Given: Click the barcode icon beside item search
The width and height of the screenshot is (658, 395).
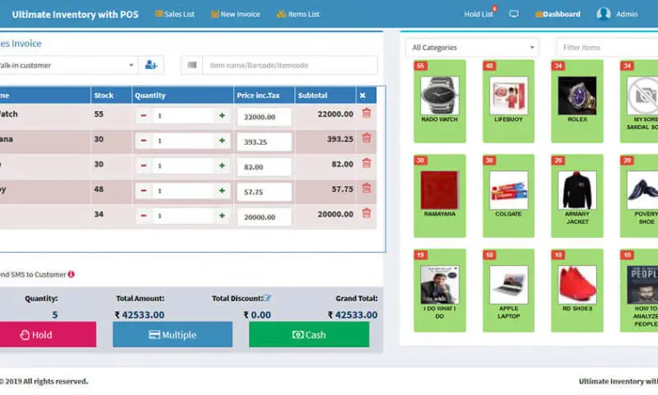Looking at the screenshot, I should pyautogui.click(x=192, y=65).
